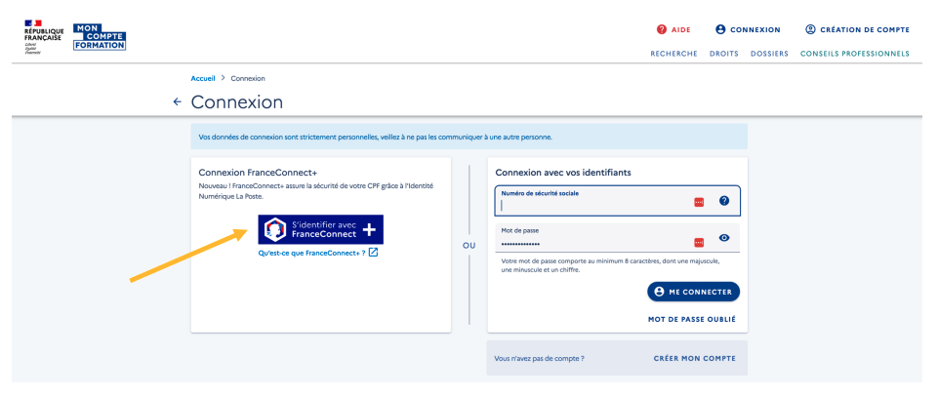Open the DOSSIERS menu item

[x=769, y=54]
